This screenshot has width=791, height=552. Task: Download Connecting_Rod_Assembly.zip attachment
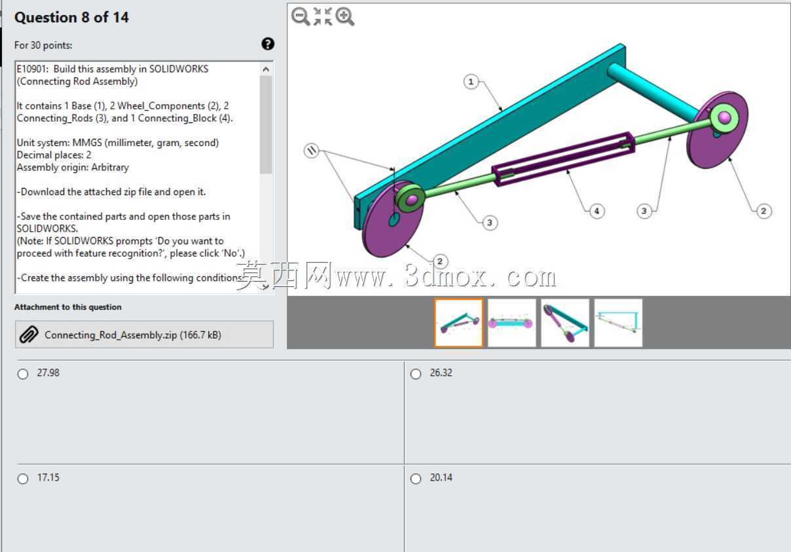[x=144, y=335]
